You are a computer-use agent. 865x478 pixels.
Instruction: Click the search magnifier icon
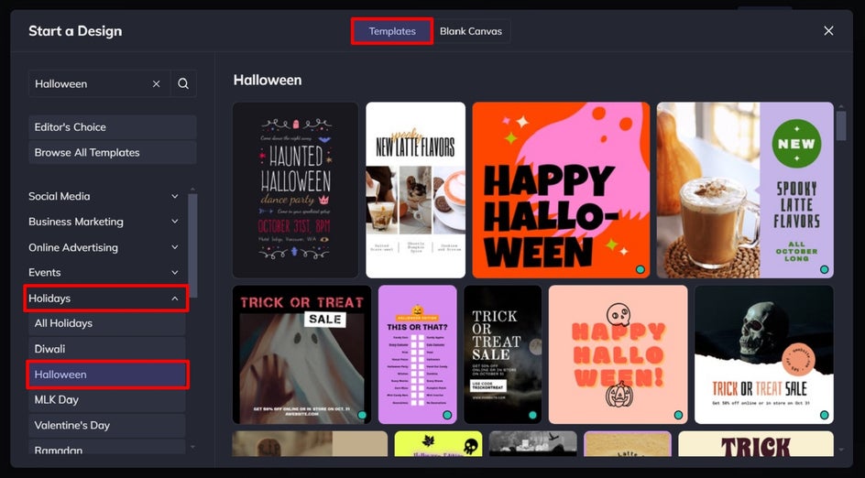coord(183,84)
